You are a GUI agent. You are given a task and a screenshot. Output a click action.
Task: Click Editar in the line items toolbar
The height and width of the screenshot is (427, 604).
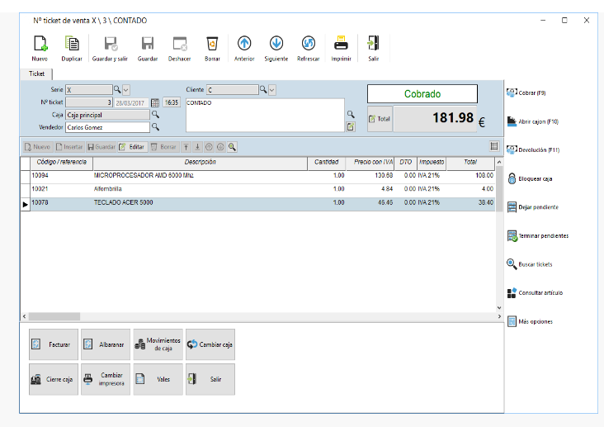click(133, 147)
